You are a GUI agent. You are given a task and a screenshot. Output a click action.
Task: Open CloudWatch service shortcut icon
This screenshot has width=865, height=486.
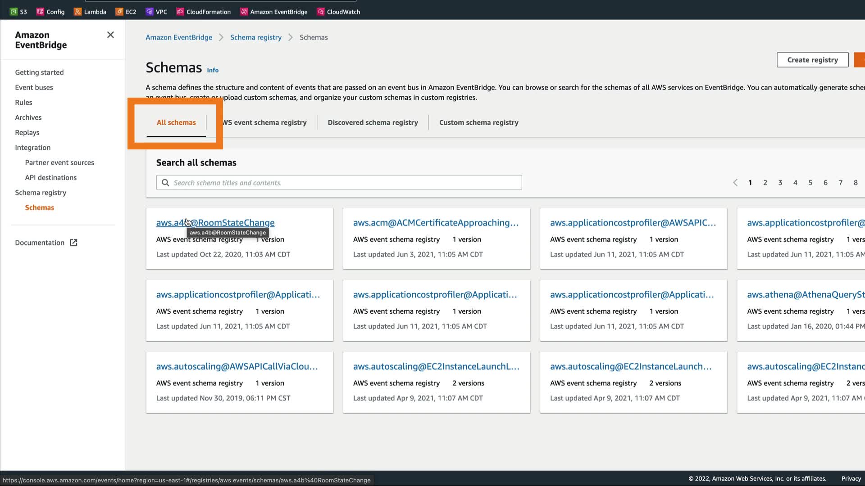321,12
